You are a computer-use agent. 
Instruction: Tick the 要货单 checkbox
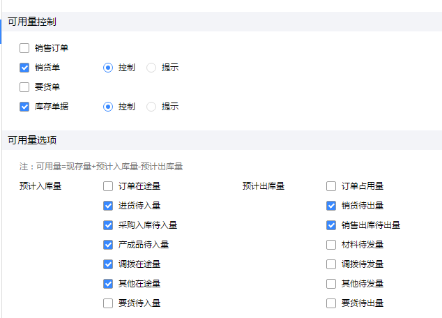coord(24,87)
